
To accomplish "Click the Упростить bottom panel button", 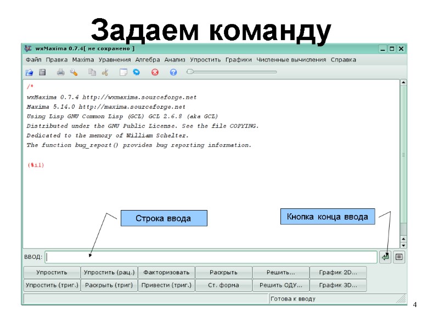I will pyautogui.click(x=52, y=272).
